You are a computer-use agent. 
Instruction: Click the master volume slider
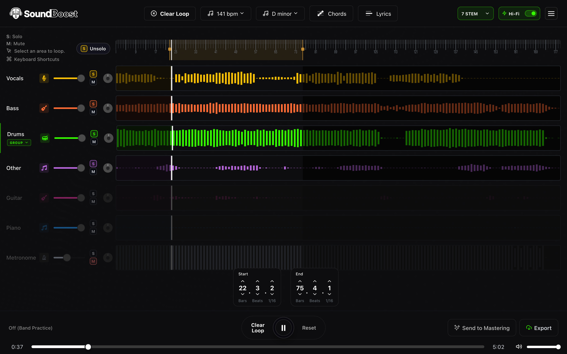point(544,347)
